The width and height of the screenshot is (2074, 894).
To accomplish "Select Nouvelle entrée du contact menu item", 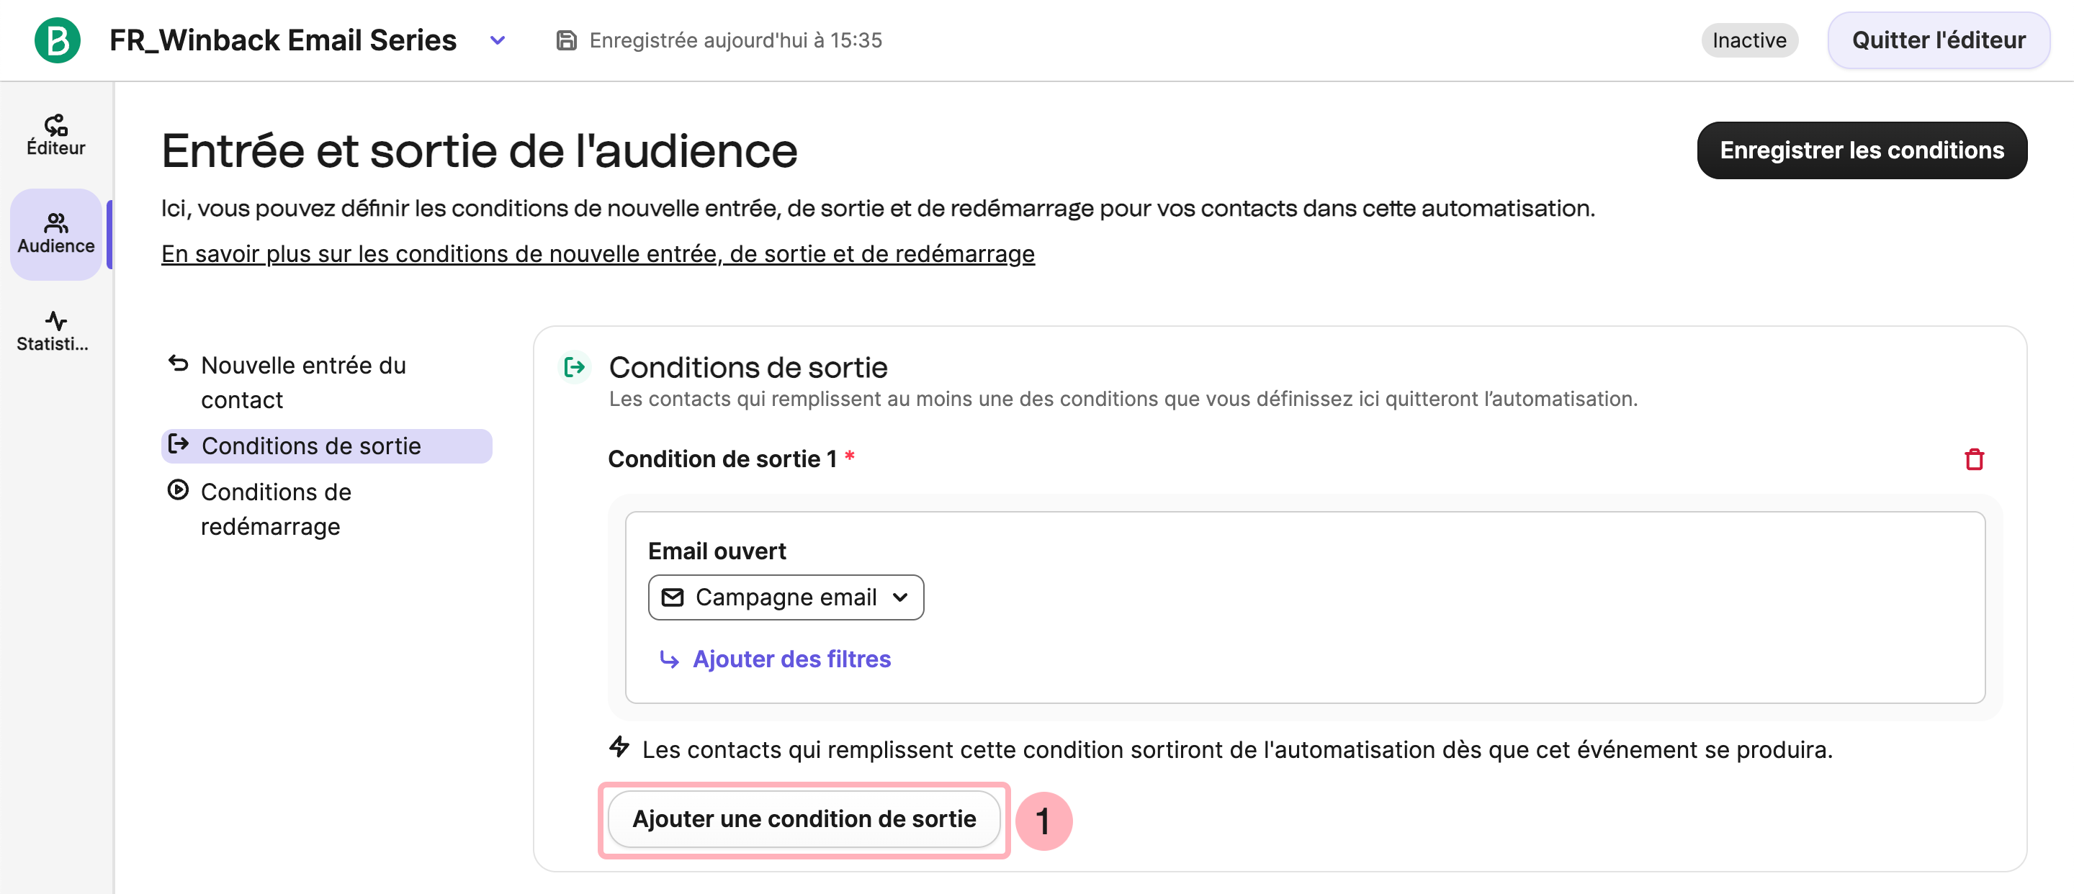I will (326, 382).
